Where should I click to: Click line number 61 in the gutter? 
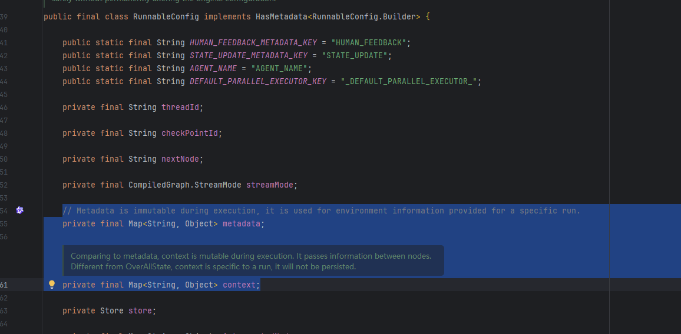pos(4,285)
